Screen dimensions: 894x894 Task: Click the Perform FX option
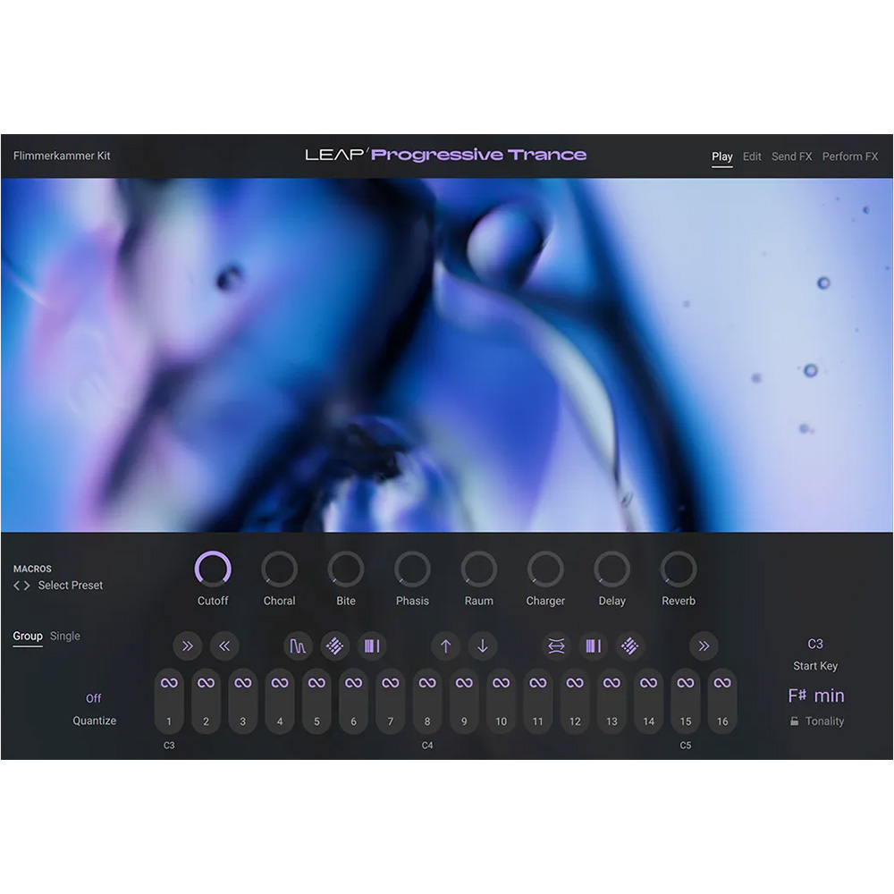850,156
